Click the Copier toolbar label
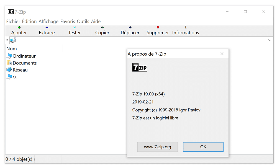The width and height of the screenshot is (277, 168). 102,33
